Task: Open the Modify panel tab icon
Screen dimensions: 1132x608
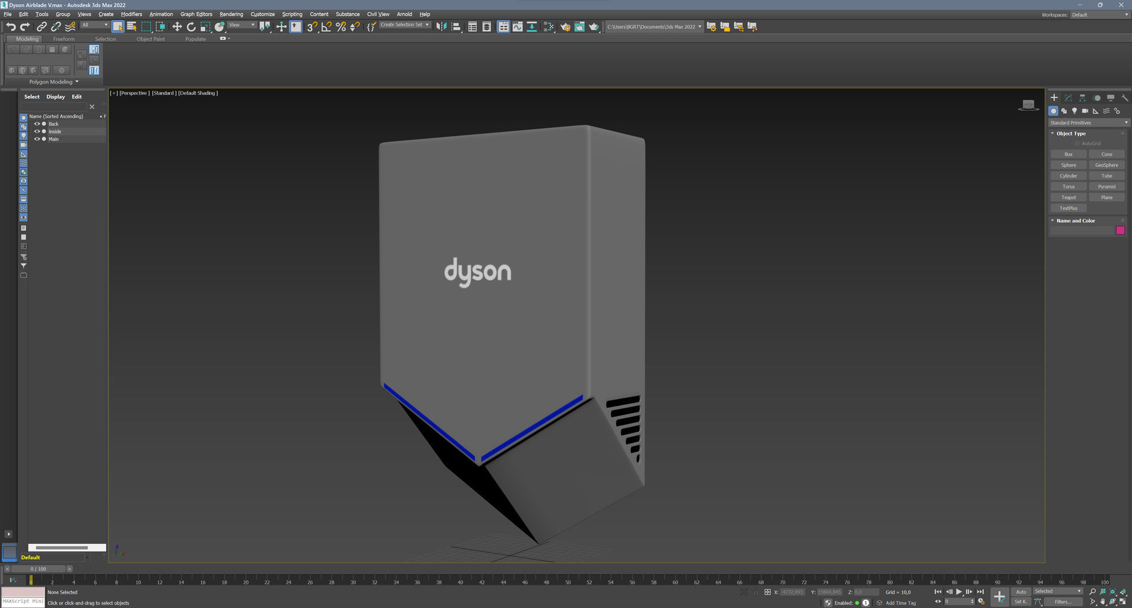Action: [x=1068, y=98]
